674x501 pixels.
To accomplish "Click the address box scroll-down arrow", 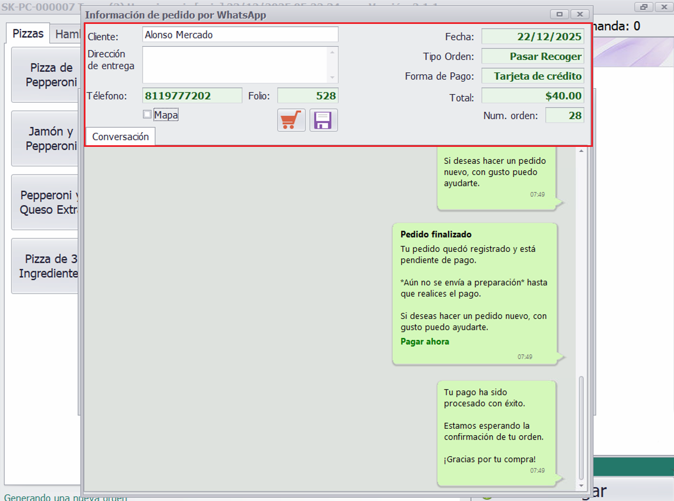I will pyautogui.click(x=333, y=78).
